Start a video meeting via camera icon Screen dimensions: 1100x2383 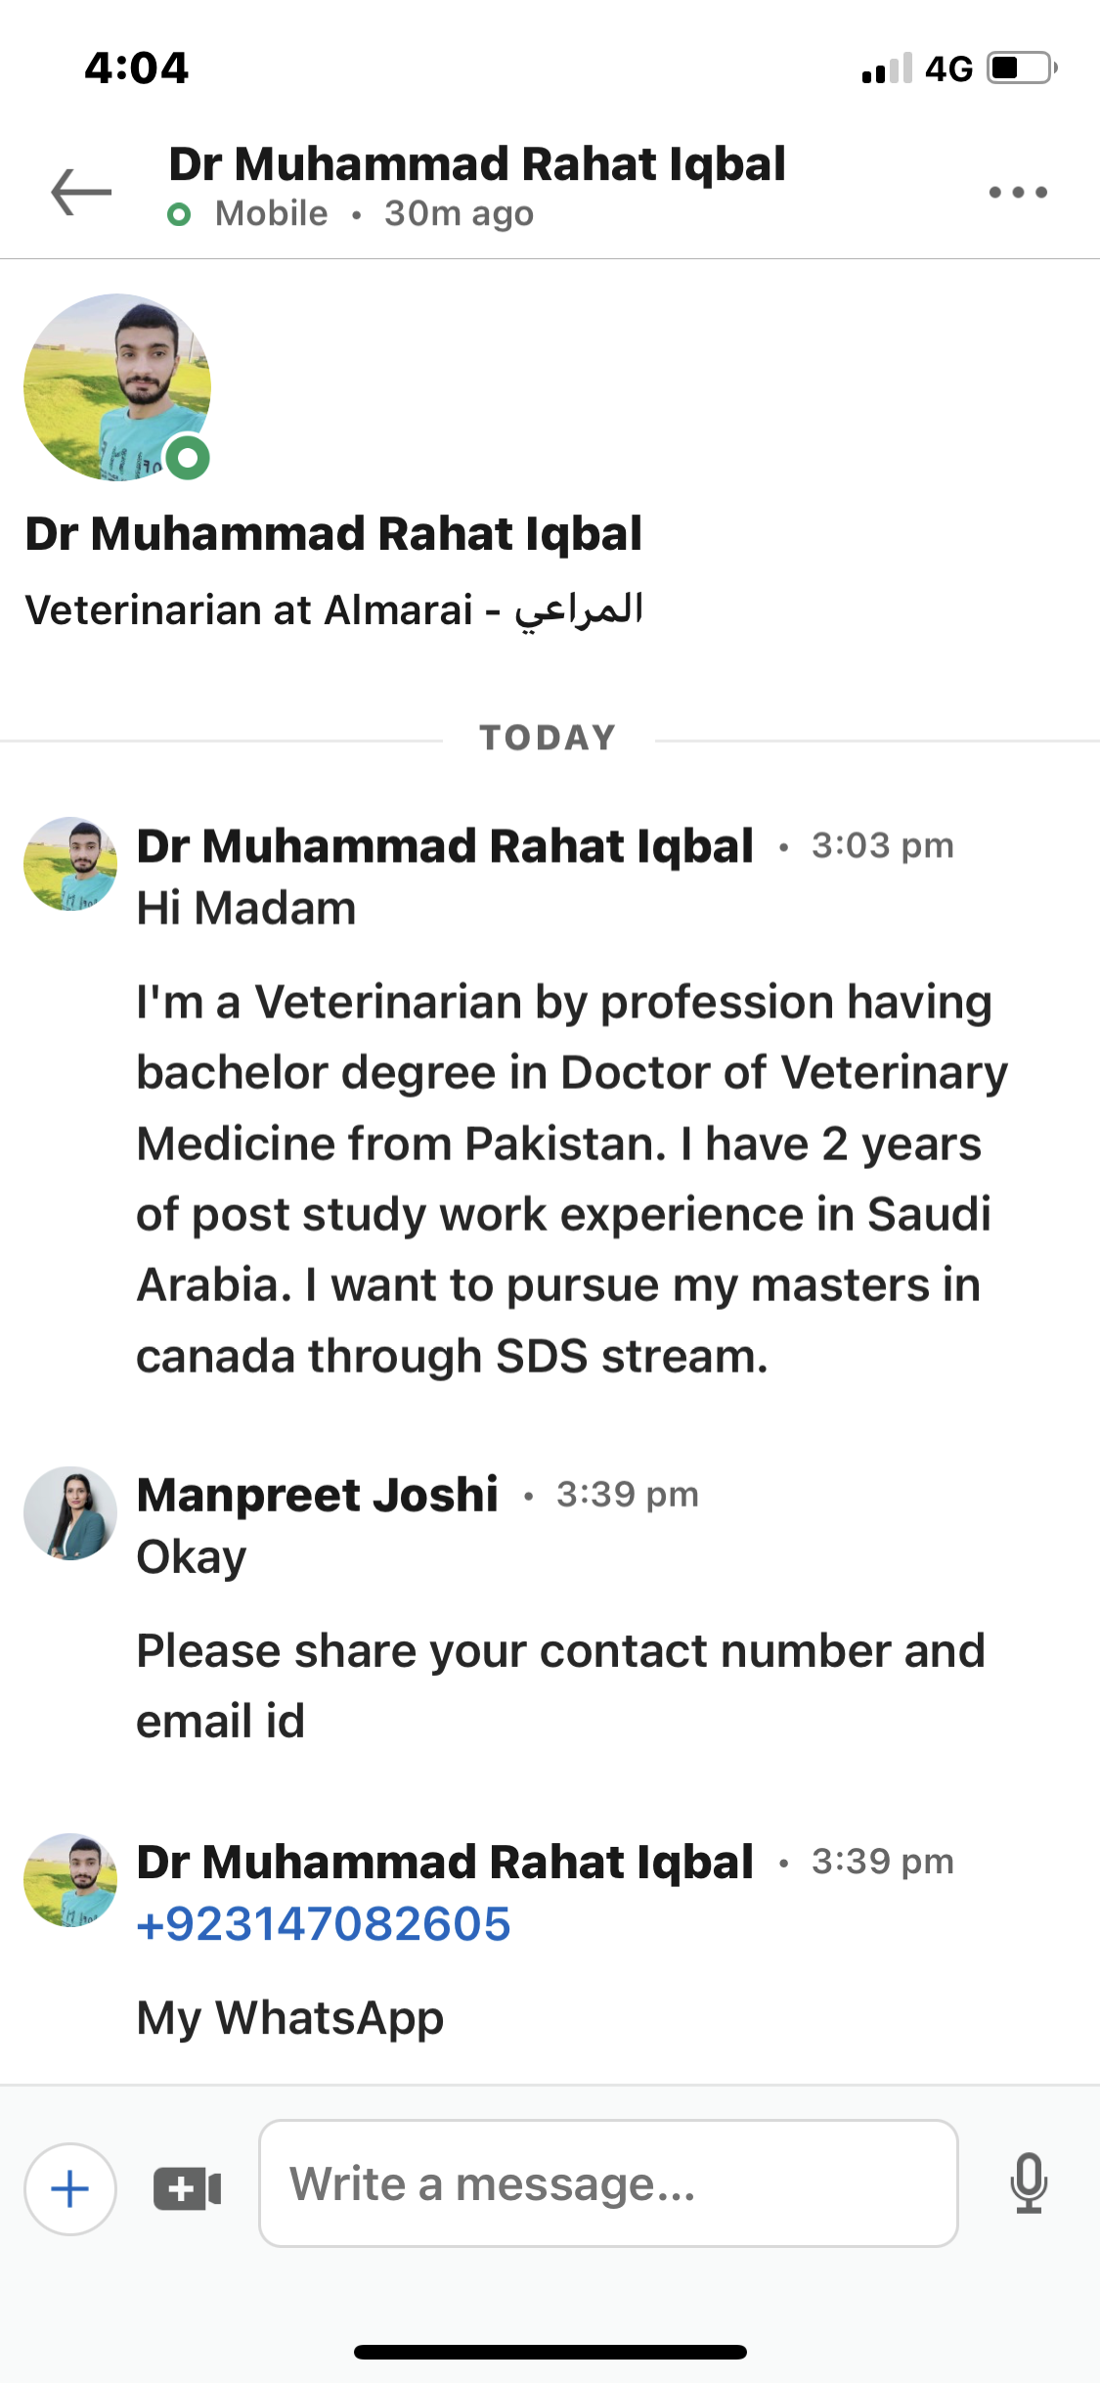(187, 2188)
